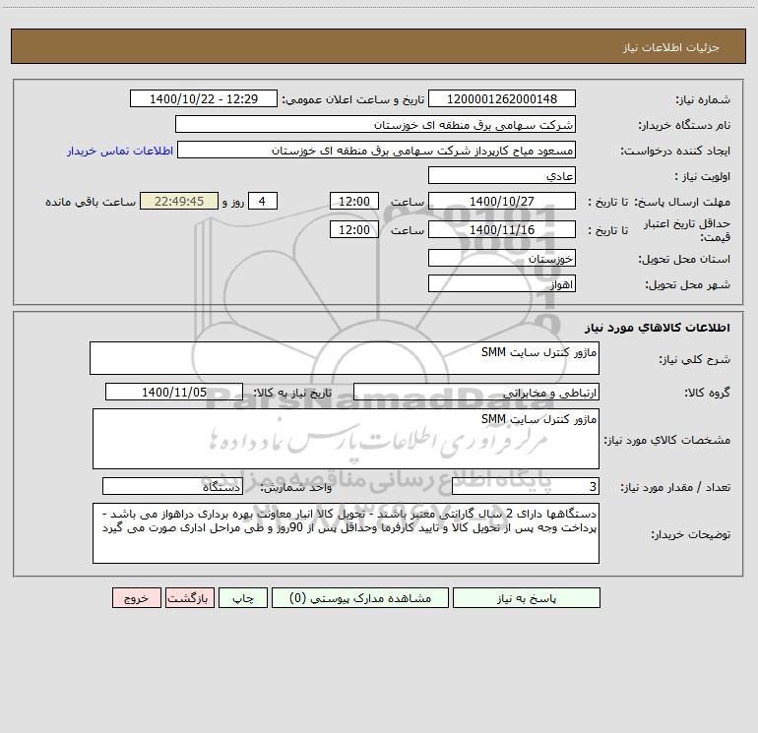Click the جزئیات اطلاعات نیاز header title
The height and width of the screenshot is (733, 758).
[x=671, y=47]
